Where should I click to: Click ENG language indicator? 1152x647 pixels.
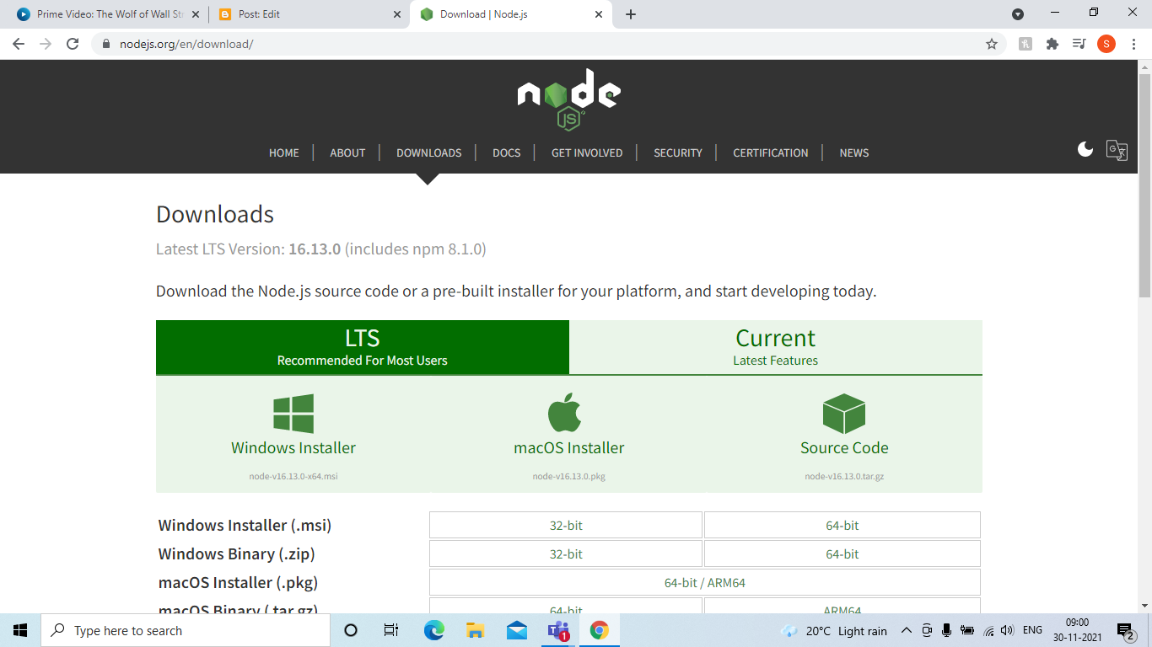(x=1032, y=630)
